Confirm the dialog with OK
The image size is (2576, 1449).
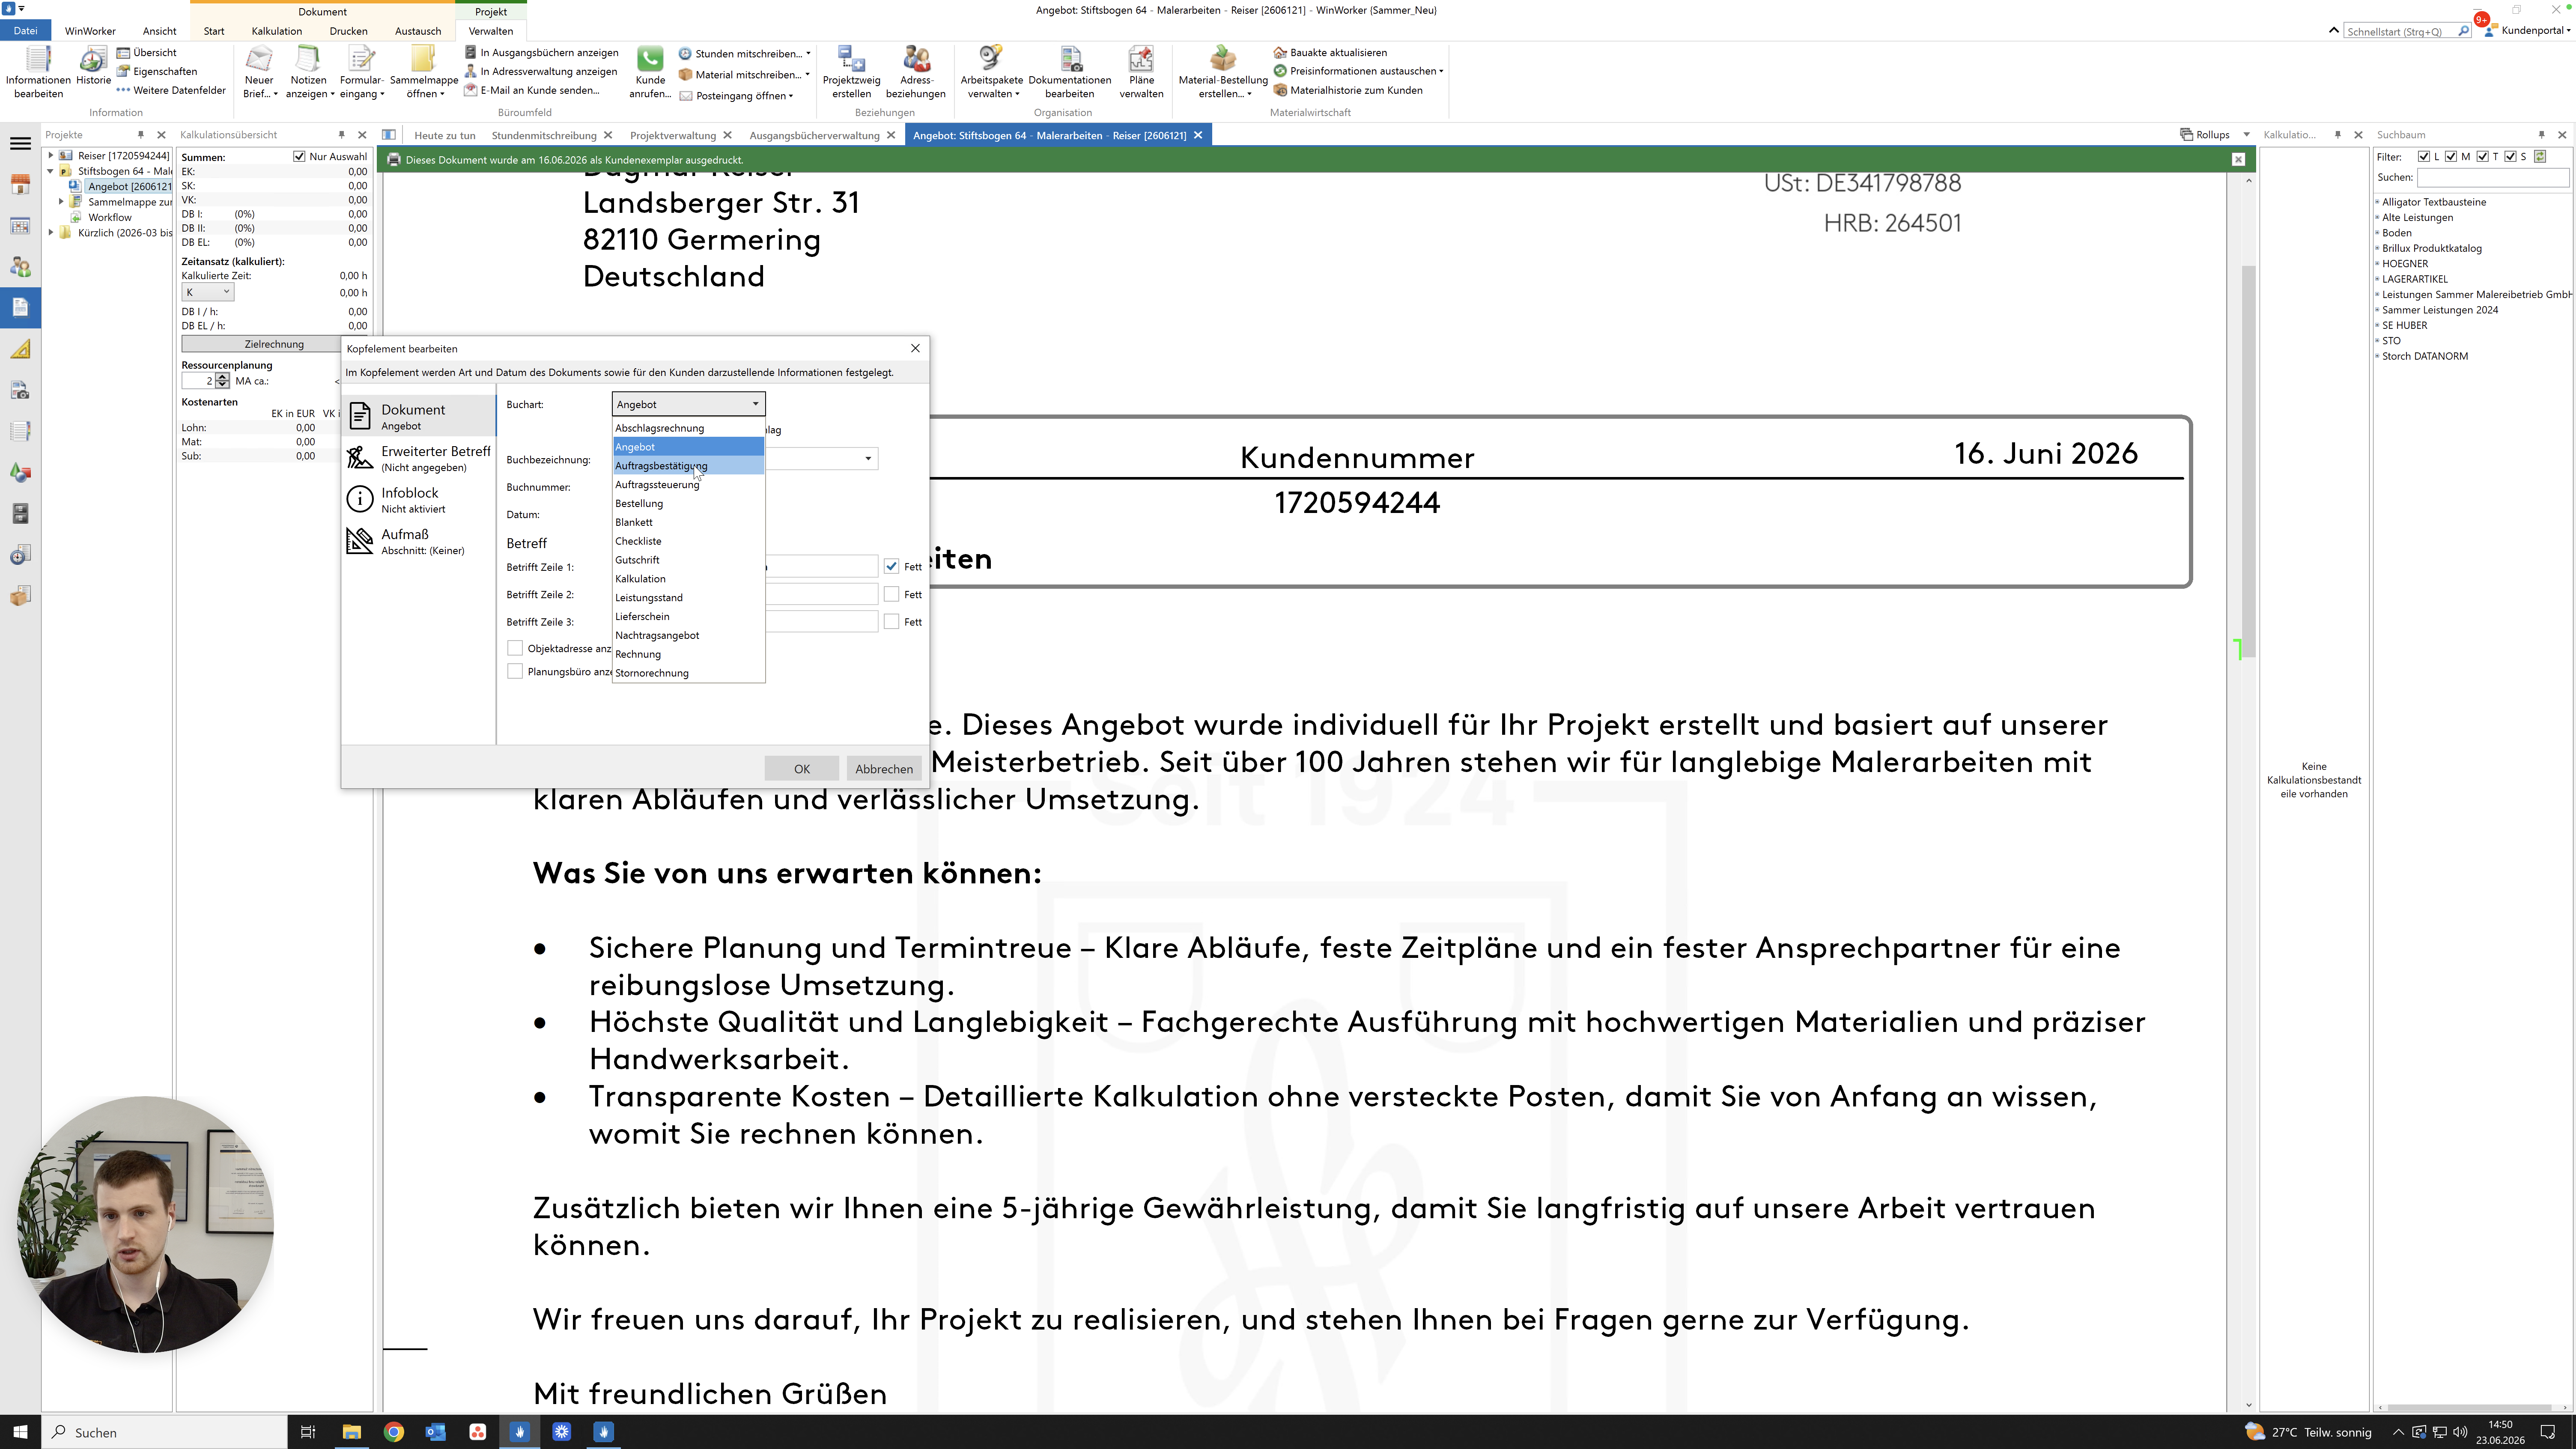[x=801, y=769]
